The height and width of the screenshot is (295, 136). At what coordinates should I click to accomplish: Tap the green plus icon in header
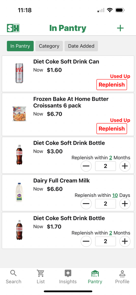point(120,28)
